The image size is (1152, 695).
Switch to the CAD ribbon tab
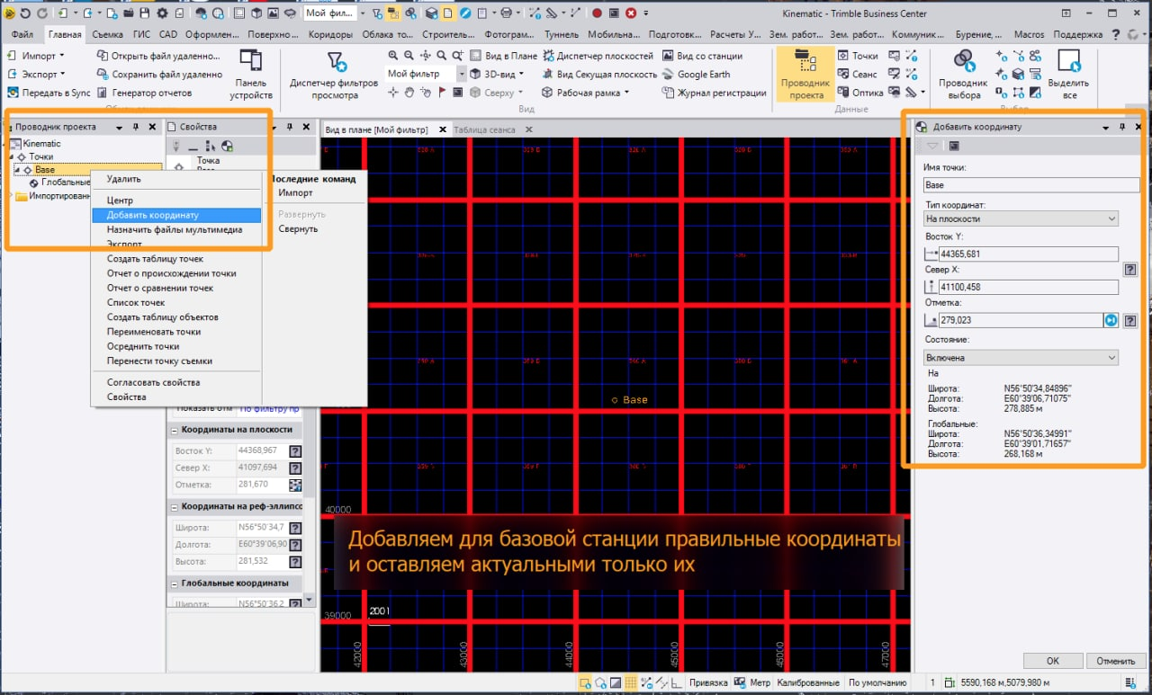(x=168, y=34)
